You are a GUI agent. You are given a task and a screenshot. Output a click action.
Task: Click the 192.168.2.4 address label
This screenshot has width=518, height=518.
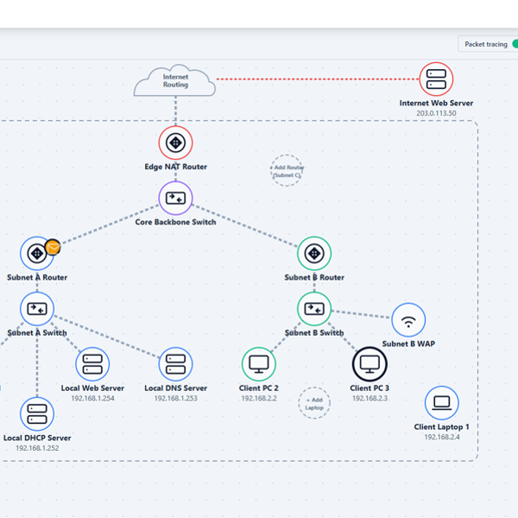[x=442, y=437]
